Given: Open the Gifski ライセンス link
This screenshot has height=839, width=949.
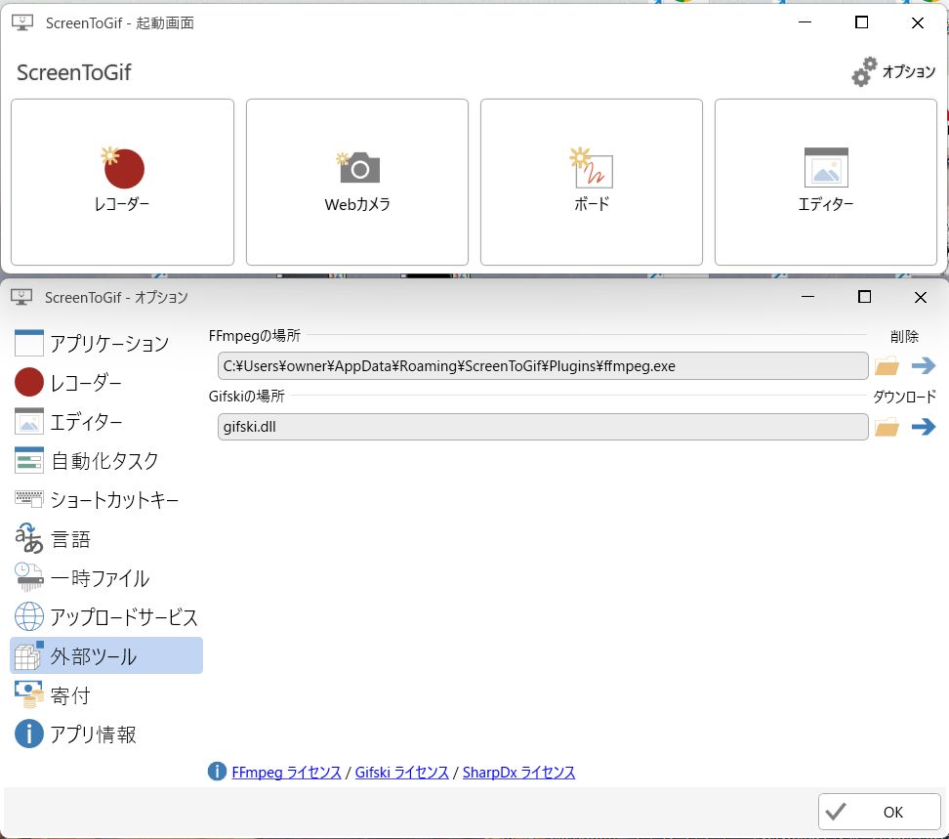Looking at the screenshot, I should point(402,773).
